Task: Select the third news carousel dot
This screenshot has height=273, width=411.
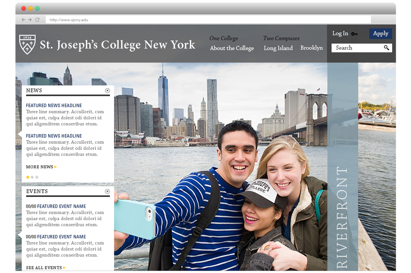Action: coord(37,177)
